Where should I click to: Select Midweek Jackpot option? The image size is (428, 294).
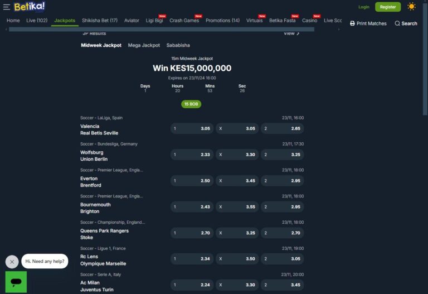tap(101, 45)
